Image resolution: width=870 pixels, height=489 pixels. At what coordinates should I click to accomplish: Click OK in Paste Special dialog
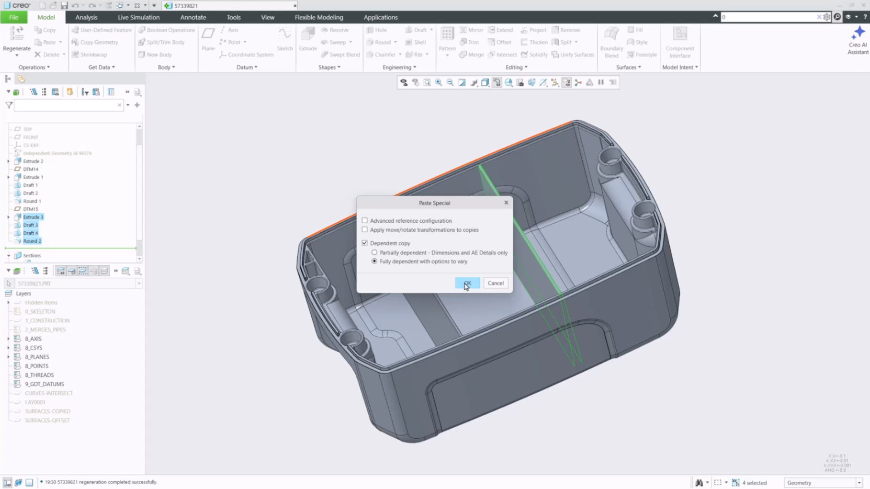pyautogui.click(x=467, y=283)
